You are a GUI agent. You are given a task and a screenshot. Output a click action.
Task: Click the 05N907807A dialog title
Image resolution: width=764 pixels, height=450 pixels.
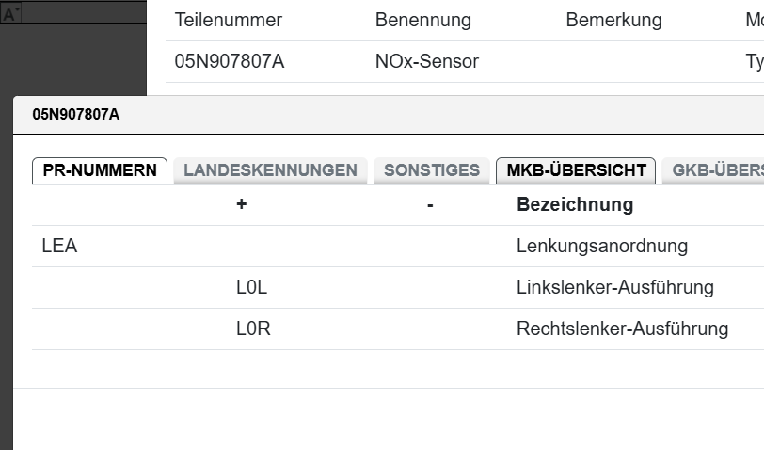pyautogui.click(x=76, y=115)
